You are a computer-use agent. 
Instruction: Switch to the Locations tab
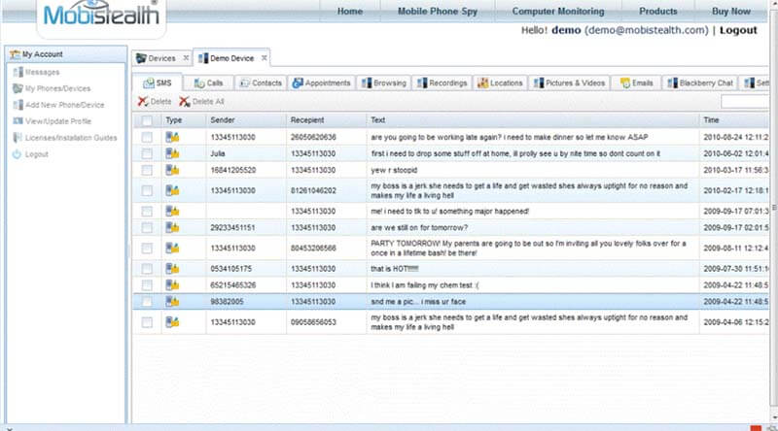coord(500,83)
